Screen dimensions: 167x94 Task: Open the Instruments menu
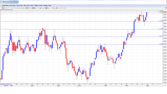click(5, 5)
